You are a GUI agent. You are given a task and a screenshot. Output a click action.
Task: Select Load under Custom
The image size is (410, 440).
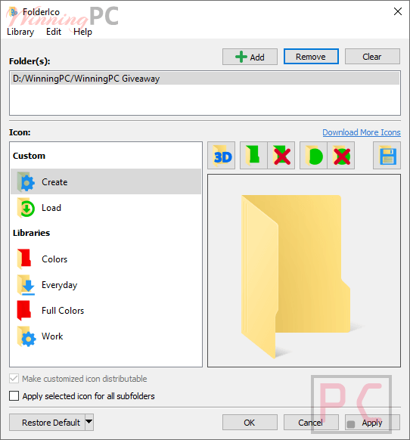tap(106, 208)
